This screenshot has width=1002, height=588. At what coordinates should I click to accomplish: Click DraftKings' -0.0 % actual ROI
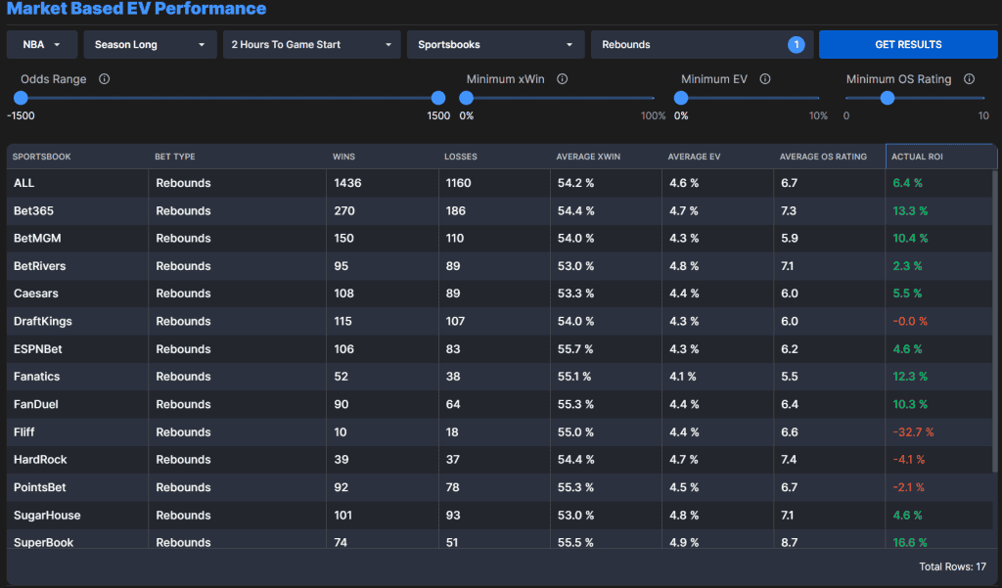[x=910, y=322]
